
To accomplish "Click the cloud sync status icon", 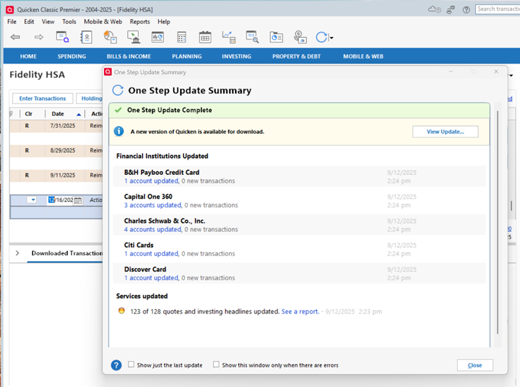I will (x=435, y=10).
